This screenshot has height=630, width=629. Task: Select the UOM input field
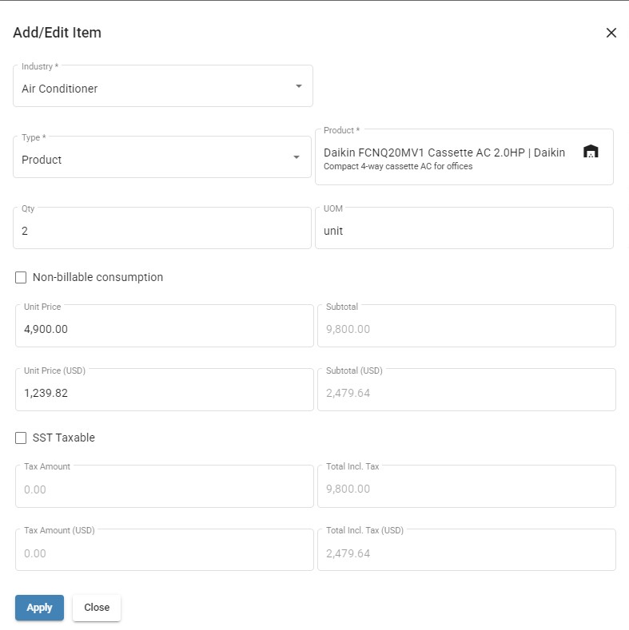464,228
